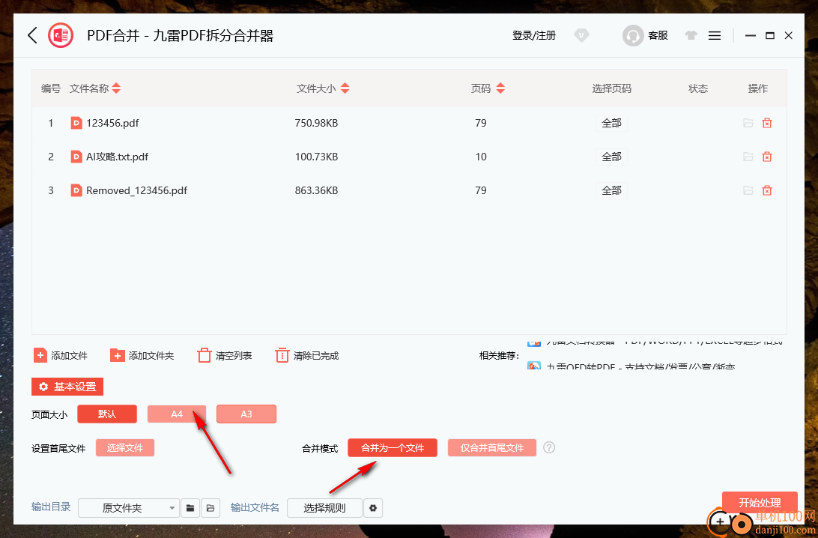Screen dimensions: 818x538
Task: Select 仅合并首尾文件 merge mode
Action: (x=491, y=448)
